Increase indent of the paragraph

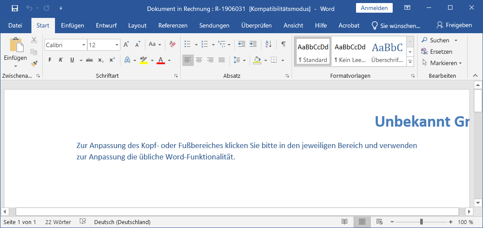tap(253, 44)
